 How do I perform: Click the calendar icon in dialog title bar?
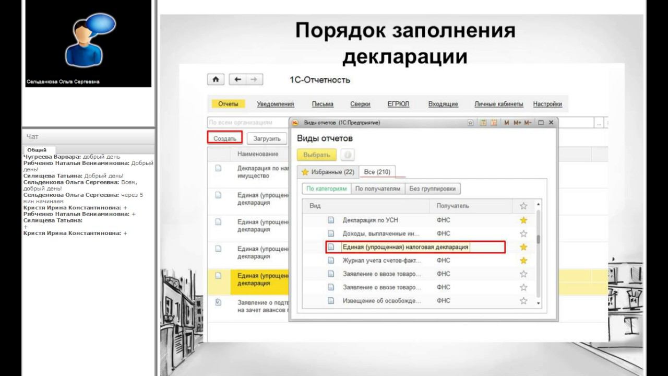pyautogui.click(x=493, y=123)
